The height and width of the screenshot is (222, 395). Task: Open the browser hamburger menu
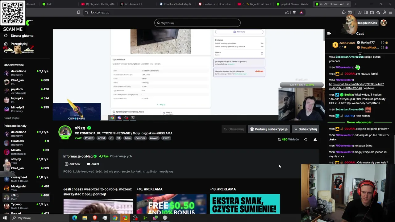point(390,12)
